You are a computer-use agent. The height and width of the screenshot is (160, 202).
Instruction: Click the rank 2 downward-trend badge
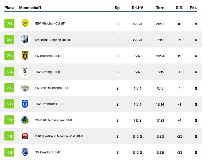pyautogui.click(x=9, y=40)
